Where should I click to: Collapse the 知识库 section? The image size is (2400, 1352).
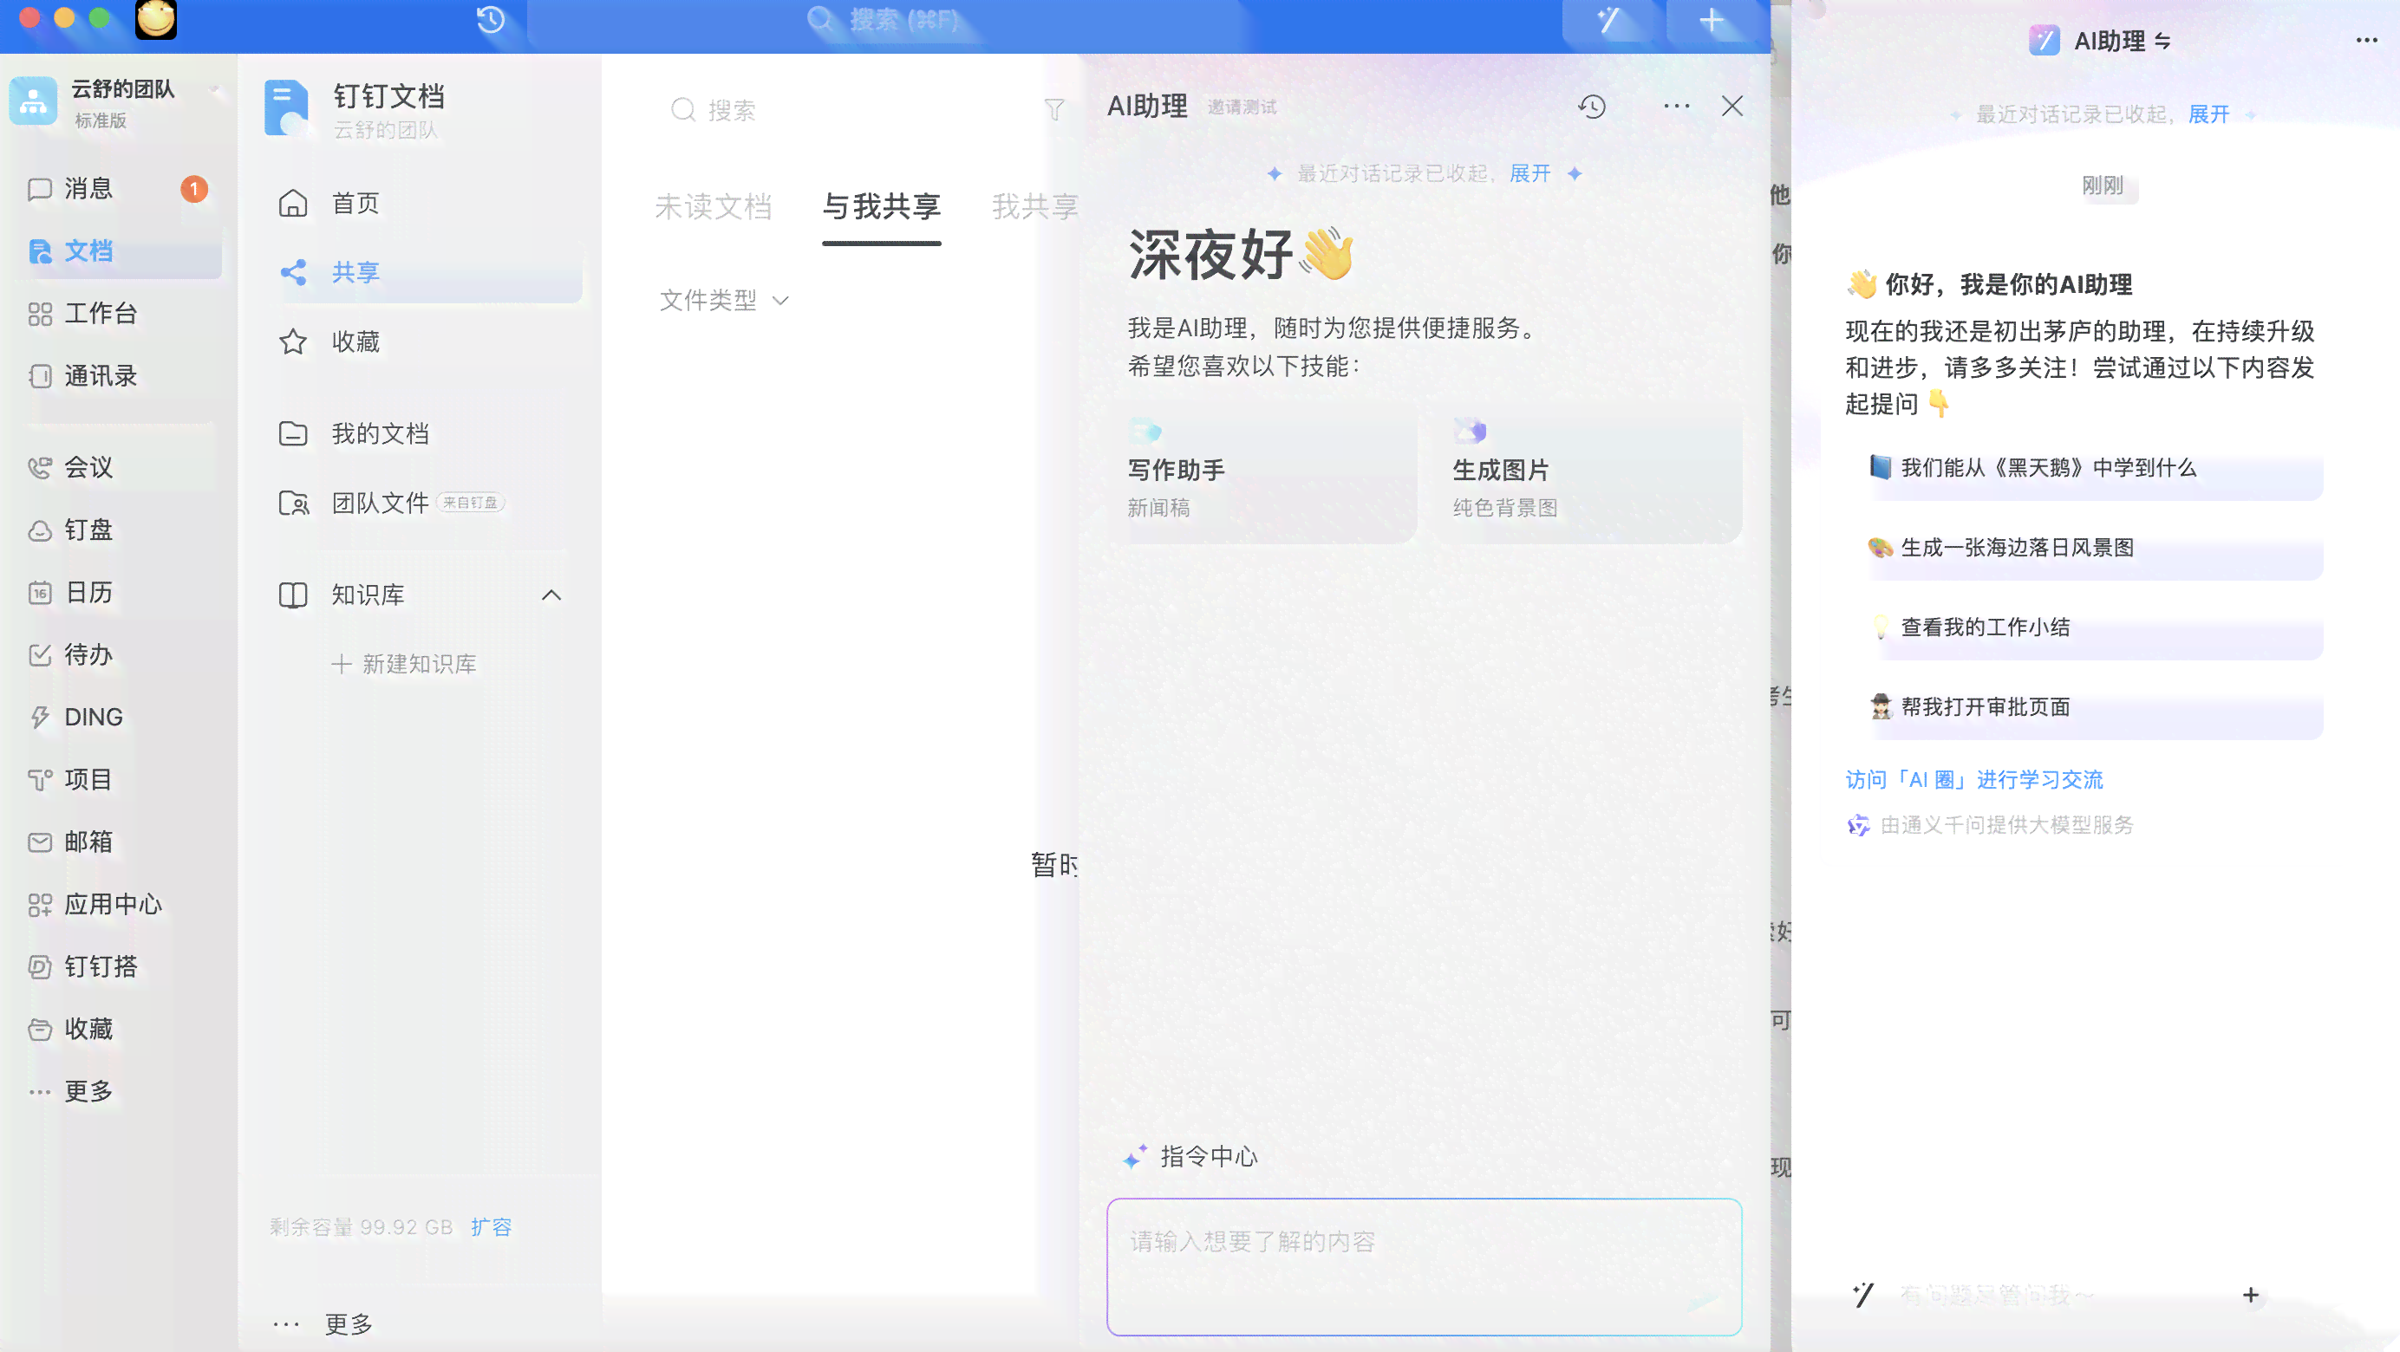click(551, 595)
